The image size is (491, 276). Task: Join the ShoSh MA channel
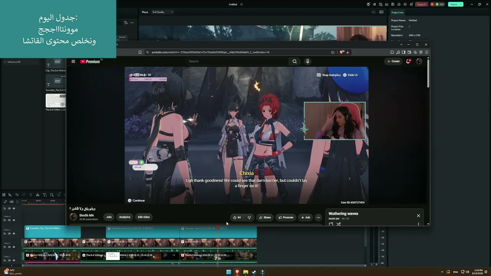coord(109,217)
